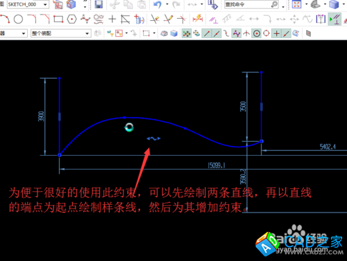Select the Point creation tool
347x261 pixels.
pyautogui.click(x=112, y=19)
